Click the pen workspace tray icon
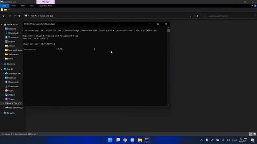 (212, 140)
